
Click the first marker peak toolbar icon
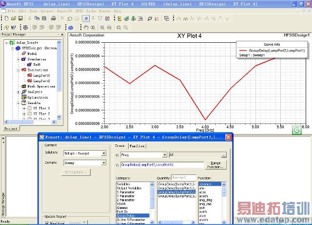[178, 18]
